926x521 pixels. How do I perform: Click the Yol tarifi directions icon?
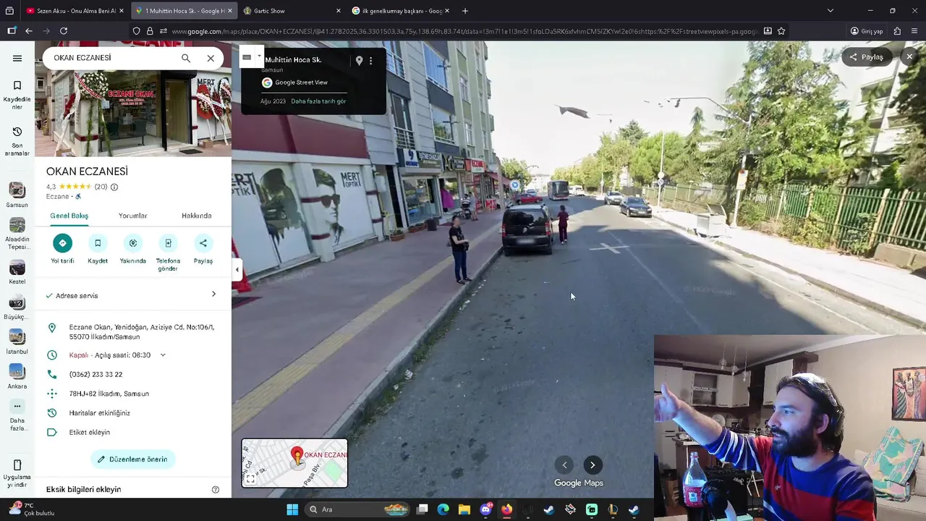(62, 243)
